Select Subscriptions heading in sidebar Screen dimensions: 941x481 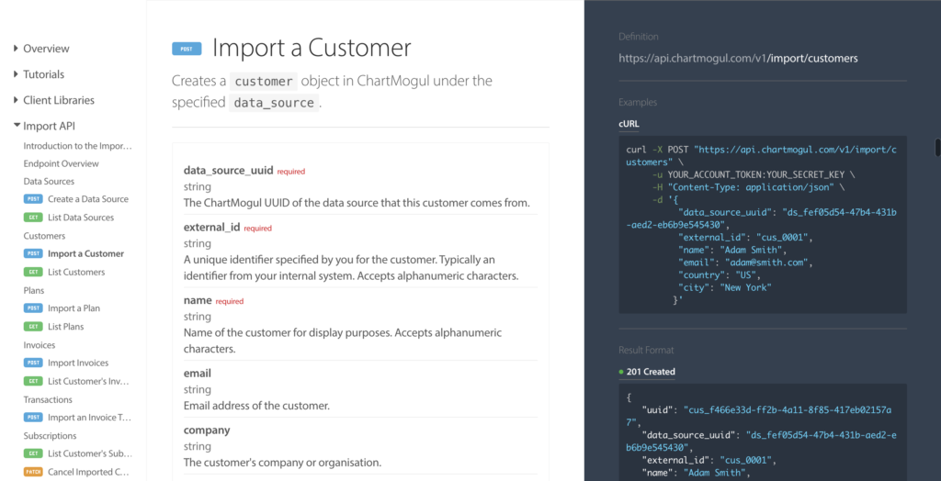[50, 436]
